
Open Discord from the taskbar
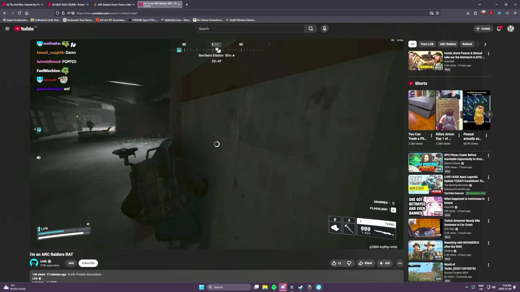[283, 287]
